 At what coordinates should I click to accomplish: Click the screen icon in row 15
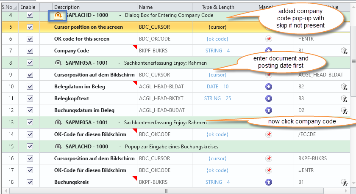click(x=58, y=147)
